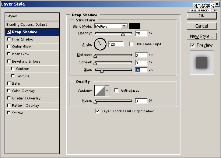The width and height of the screenshot is (221, 158).
Task: Enable Anti-aliased contour checkbox
Action: [x=116, y=90]
